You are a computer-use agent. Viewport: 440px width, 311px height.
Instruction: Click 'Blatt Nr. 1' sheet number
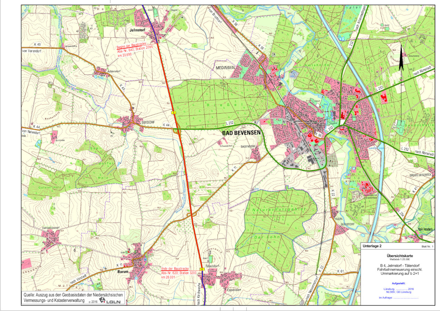click(427, 247)
